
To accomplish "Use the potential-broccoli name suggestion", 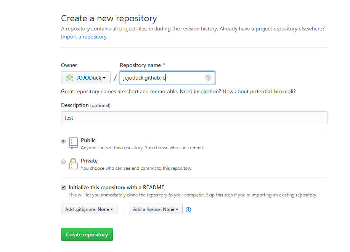I will 272,92.
